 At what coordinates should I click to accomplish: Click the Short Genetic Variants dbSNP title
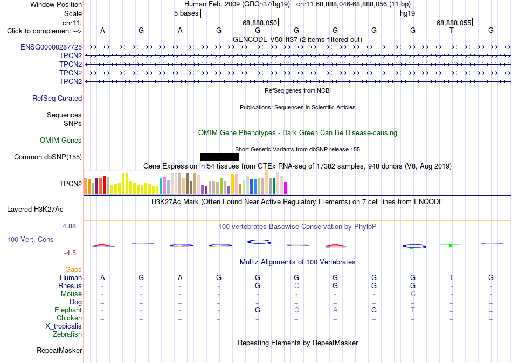[297, 149]
